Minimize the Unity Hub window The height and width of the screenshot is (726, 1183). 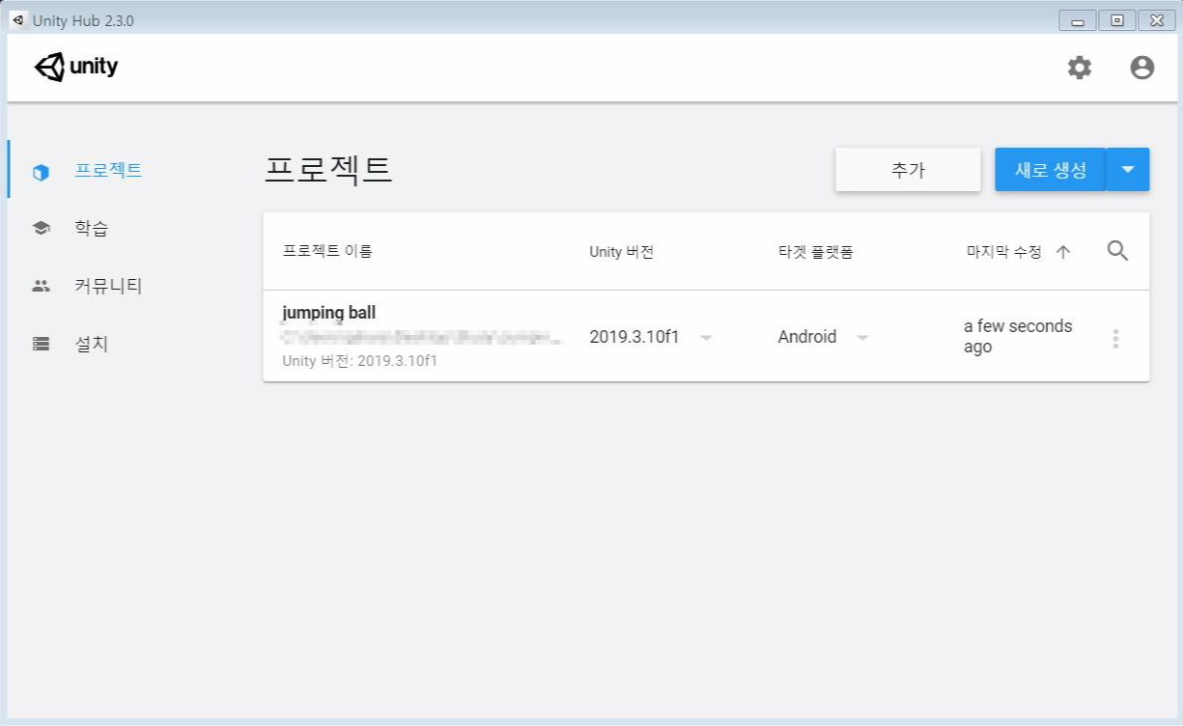(x=1078, y=20)
